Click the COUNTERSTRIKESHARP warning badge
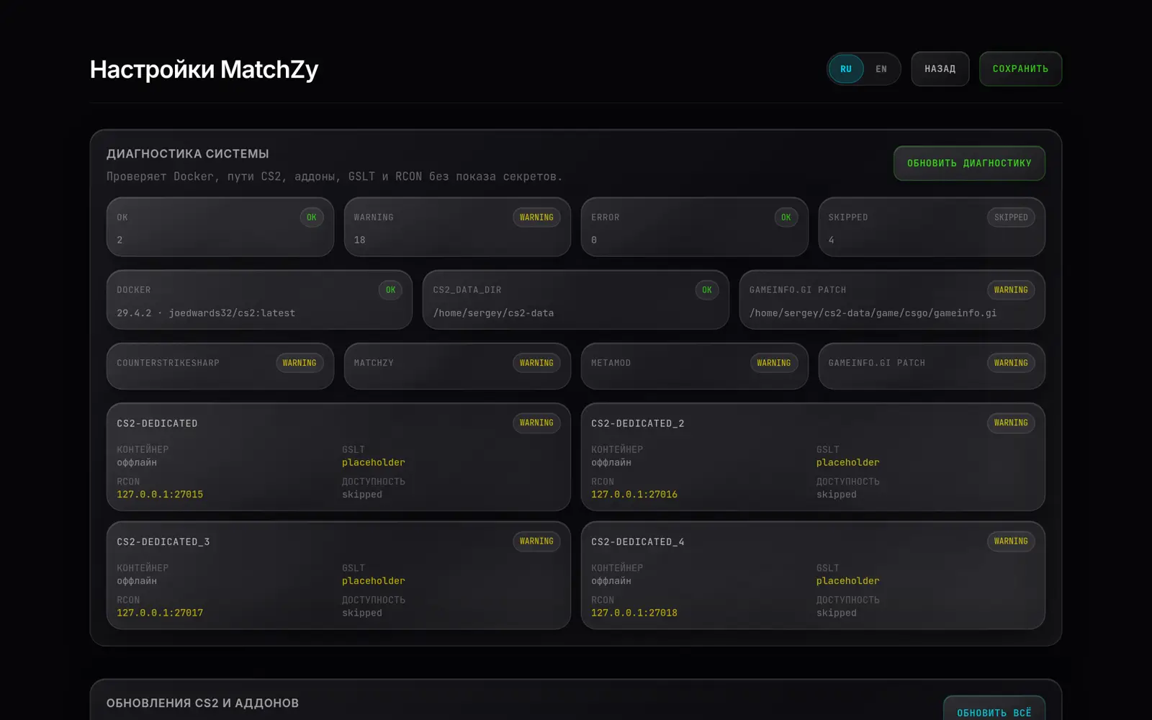 300,363
